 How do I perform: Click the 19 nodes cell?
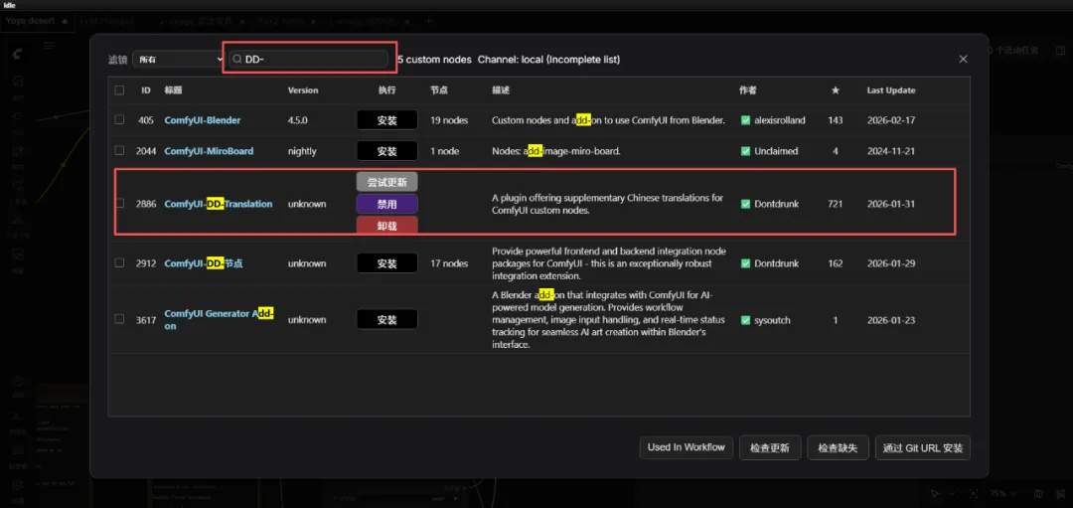pyautogui.click(x=449, y=120)
